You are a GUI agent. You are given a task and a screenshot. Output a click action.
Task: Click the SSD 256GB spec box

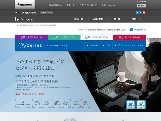click(66, 103)
